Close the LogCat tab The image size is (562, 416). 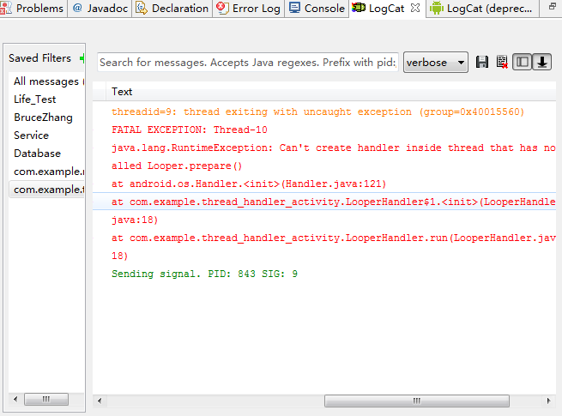415,8
